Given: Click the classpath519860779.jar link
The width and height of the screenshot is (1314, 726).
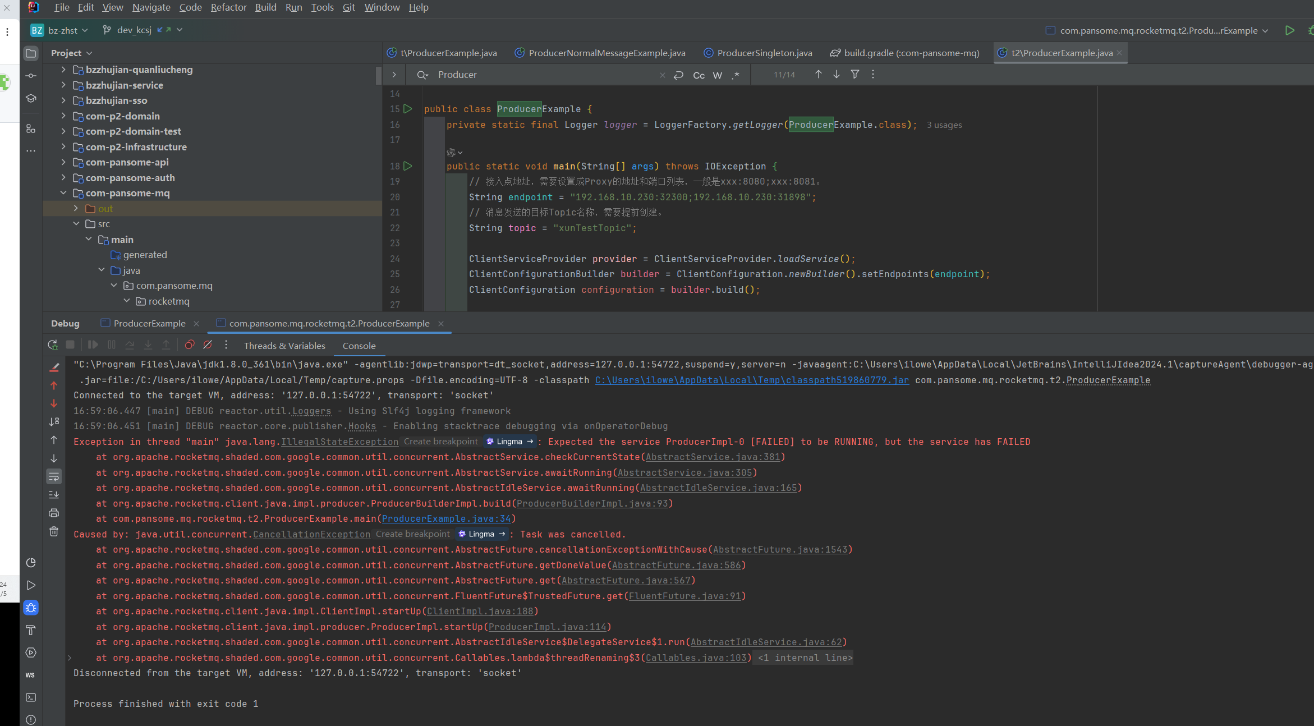Looking at the screenshot, I should (752, 380).
